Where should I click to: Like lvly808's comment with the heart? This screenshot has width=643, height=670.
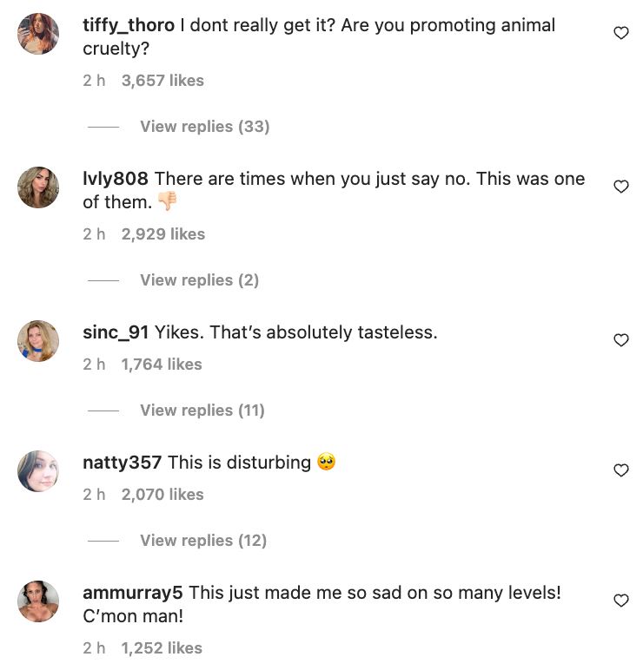[621, 187]
